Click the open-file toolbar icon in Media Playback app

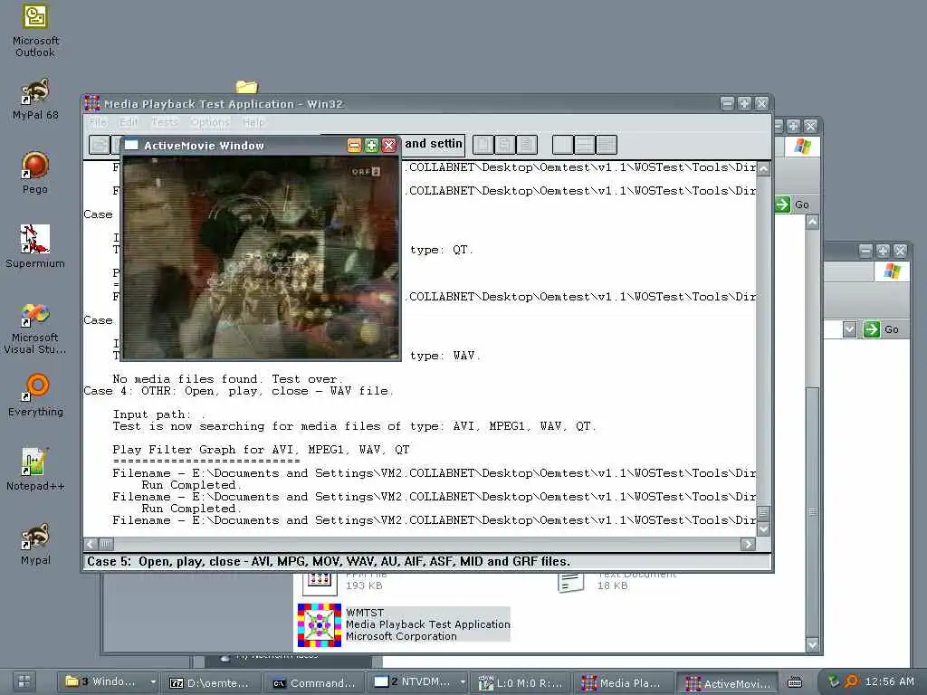point(100,145)
